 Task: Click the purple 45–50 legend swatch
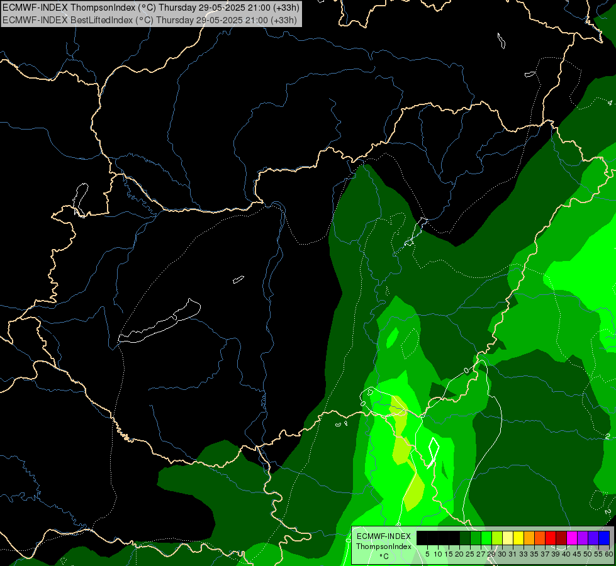(583, 538)
